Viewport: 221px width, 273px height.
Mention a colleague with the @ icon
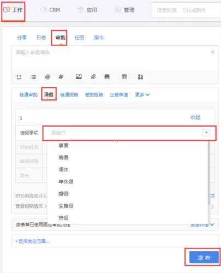pos(47,77)
